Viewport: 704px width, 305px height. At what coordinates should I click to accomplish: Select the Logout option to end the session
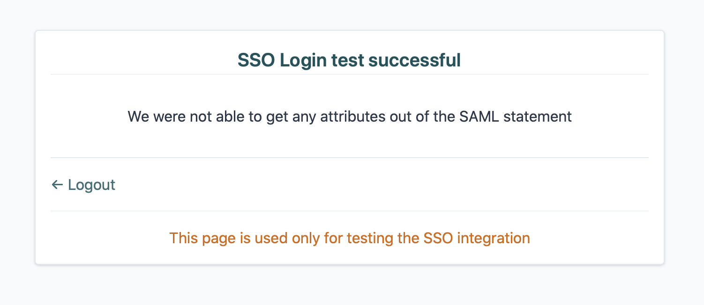[x=91, y=184]
